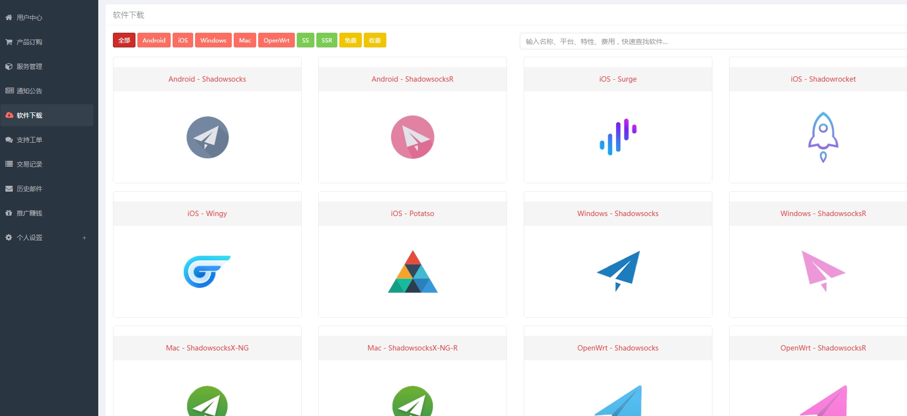Click the Potatso colorful triangle icon

click(x=413, y=272)
